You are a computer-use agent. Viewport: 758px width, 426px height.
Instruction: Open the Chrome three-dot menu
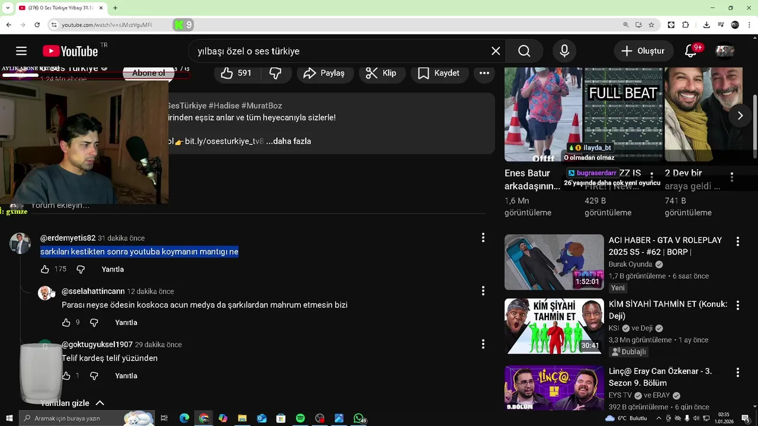(x=749, y=25)
